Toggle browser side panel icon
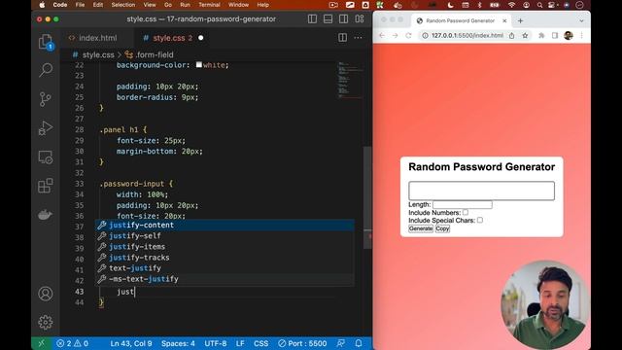This screenshot has height=350, width=622. click(x=555, y=35)
